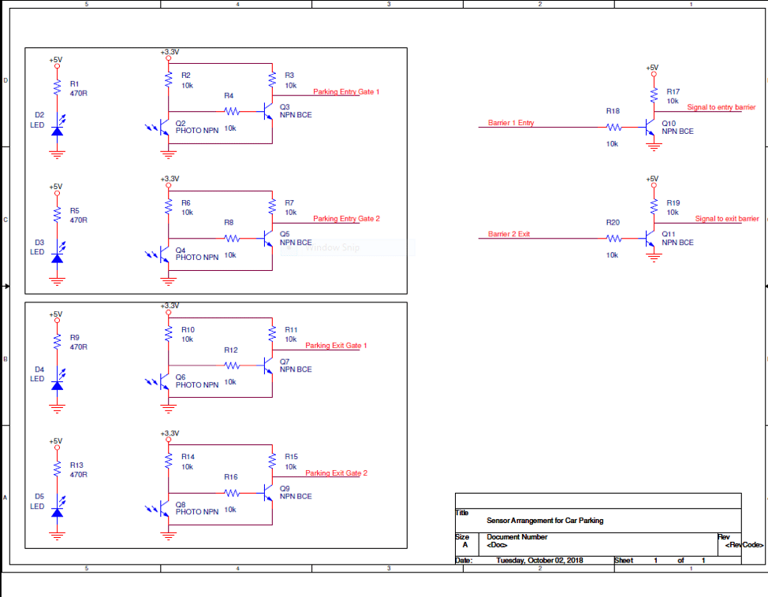The width and height of the screenshot is (768, 597).
Task: Click the Q10 NPN BCE transistor
Action: [649, 127]
